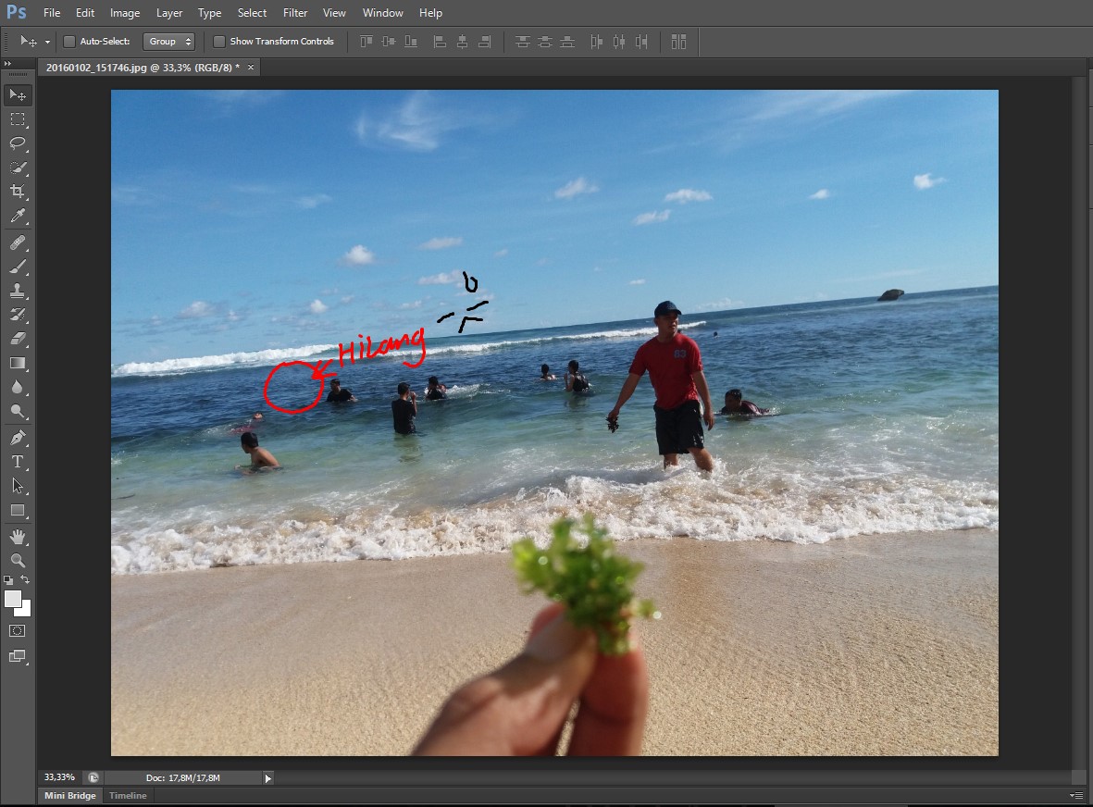1093x807 pixels.
Task: Switch to the Timeline tab
Action: (x=128, y=795)
